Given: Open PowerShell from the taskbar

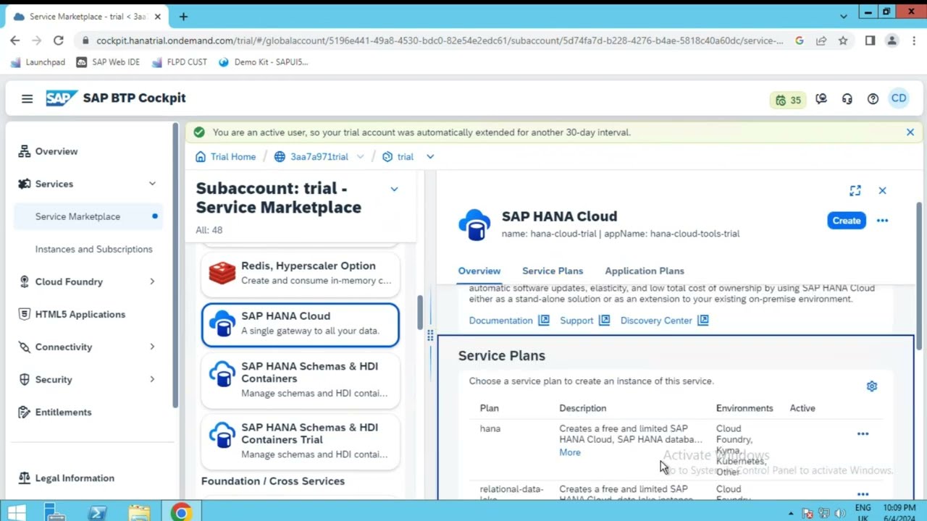Looking at the screenshot, I should [x=97, y=513].
